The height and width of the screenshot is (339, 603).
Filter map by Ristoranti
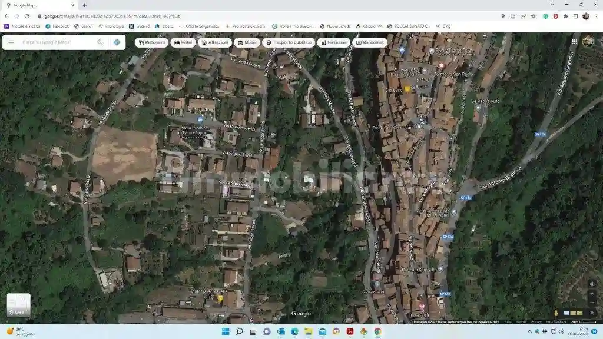(x=151, y=42)
